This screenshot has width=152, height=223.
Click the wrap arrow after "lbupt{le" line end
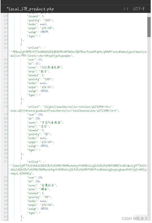click(x=148, y=51)
